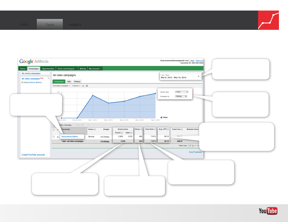Screen dimensions: 288x222
Task: Click the 2,808 Thumb impressions value
Action: pyautogui.click(x=120, y=136)
